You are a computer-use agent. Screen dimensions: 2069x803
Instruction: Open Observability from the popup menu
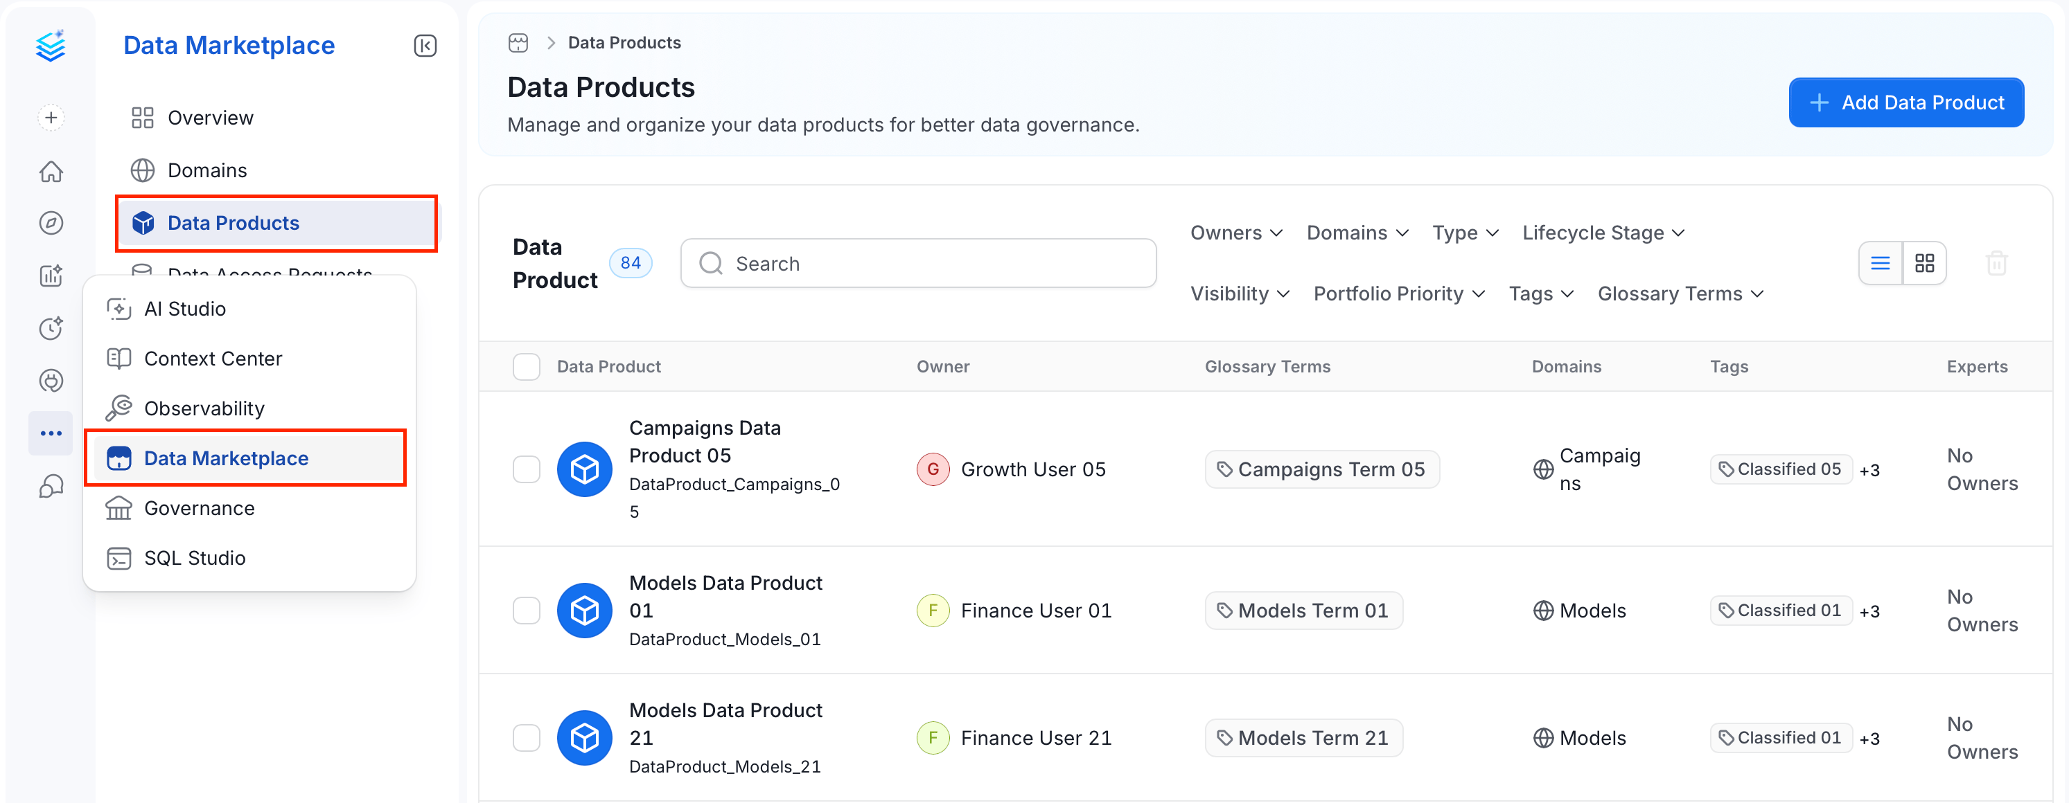tap(249, 408)
